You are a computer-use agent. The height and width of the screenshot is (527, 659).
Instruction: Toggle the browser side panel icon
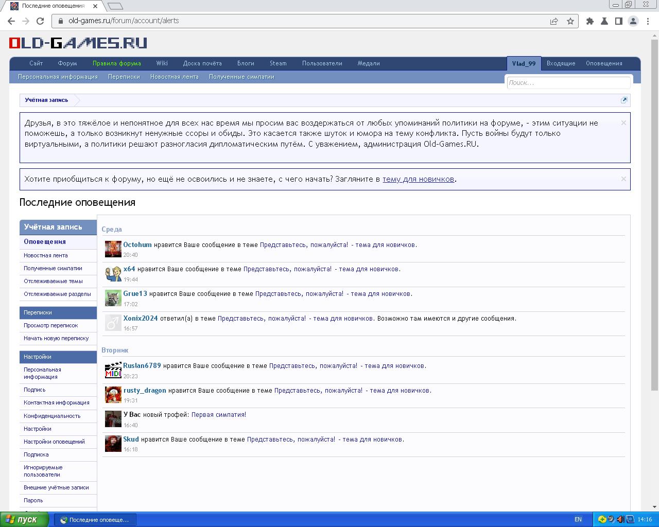(619, 21)
